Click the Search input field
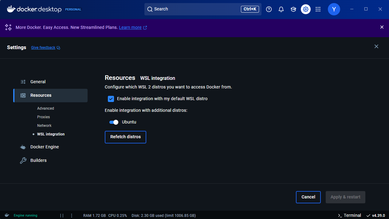Screen dimensions: 389x219 click(x=203, y=9)
